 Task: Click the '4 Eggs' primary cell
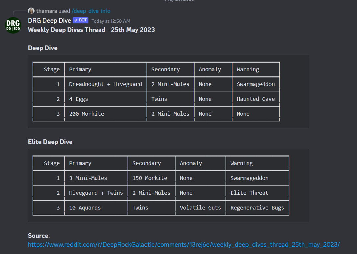click(x=79, y=99)
